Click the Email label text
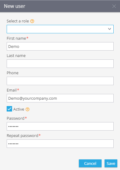Image resolution: width=120 pixels, height=170 pixels. click(x=12, y=90)
